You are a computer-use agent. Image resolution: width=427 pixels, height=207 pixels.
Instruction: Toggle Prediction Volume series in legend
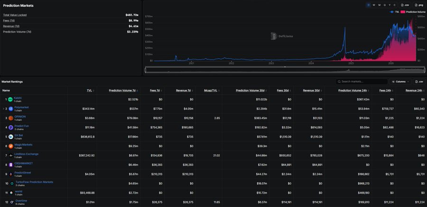(x=413, y=12)
